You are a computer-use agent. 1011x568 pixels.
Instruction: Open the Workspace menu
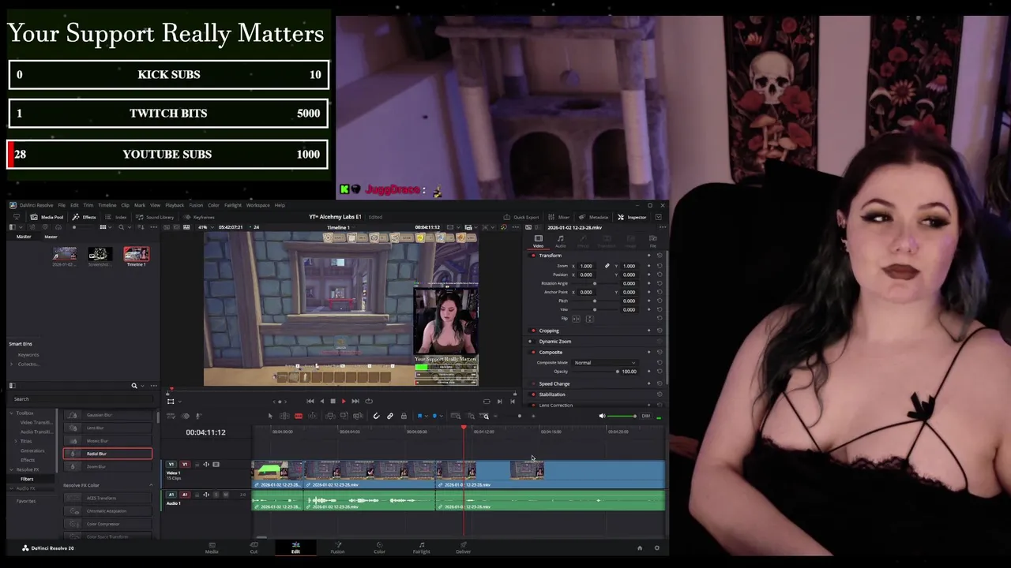pos(257,205)
